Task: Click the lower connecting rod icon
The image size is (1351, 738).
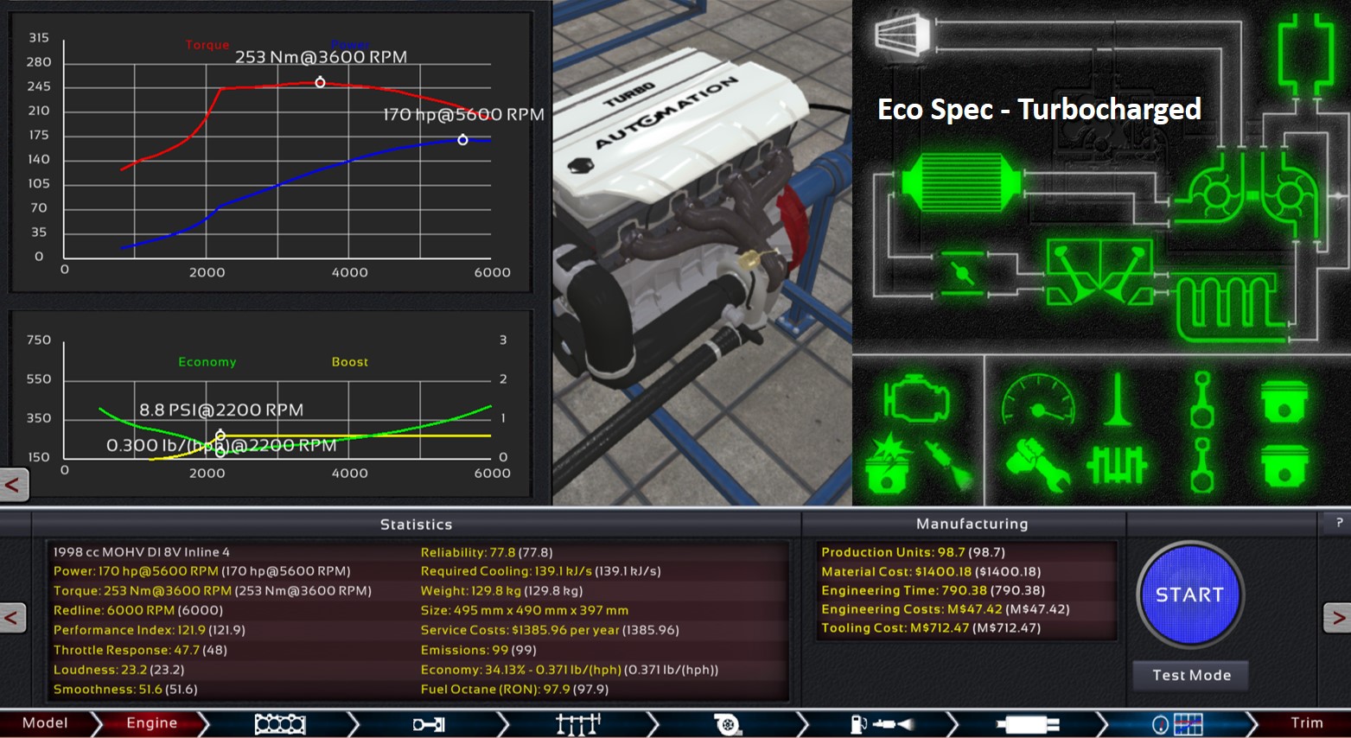Action: click(x=1201, y=465)
